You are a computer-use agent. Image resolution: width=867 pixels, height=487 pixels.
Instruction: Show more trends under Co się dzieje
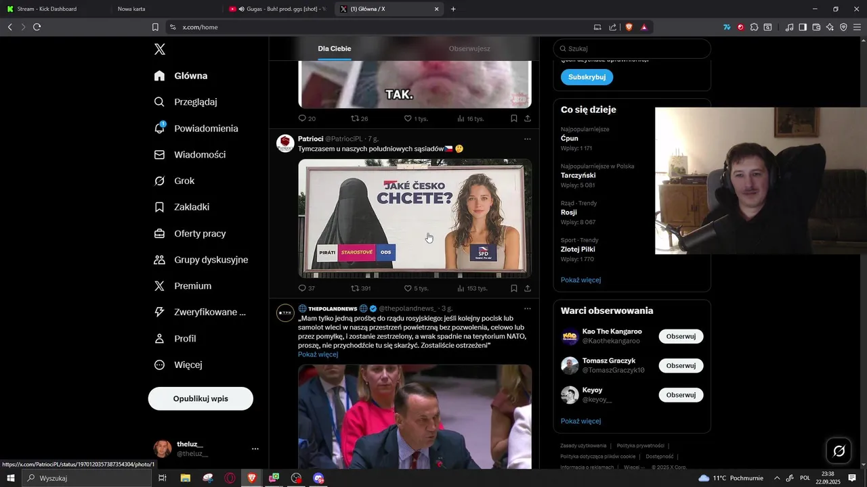coord(580,280)
